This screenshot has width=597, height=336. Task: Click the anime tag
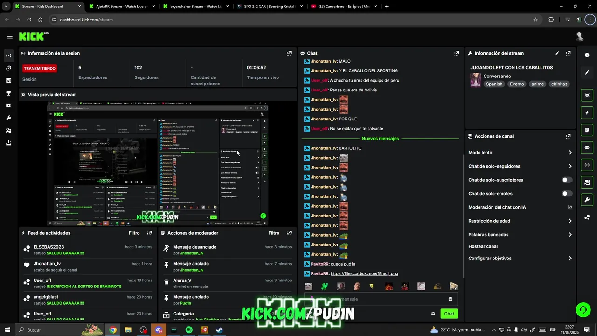538,84
